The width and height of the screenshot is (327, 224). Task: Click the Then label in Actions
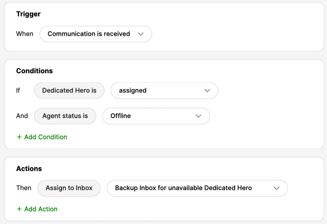coord(24,188)
